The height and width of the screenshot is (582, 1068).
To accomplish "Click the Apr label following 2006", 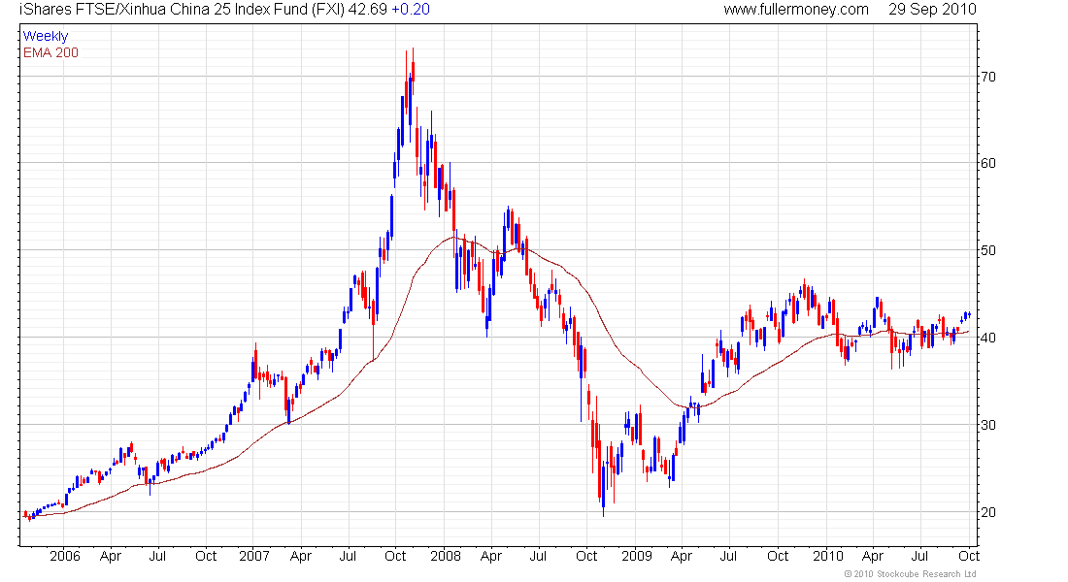I will (111, 557).
